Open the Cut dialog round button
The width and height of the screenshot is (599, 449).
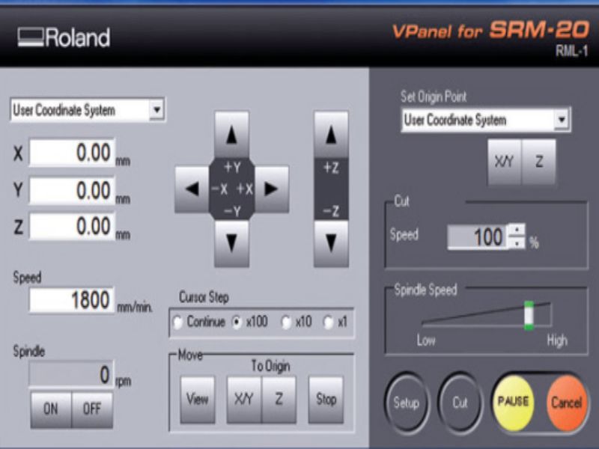tap(460, 403)
